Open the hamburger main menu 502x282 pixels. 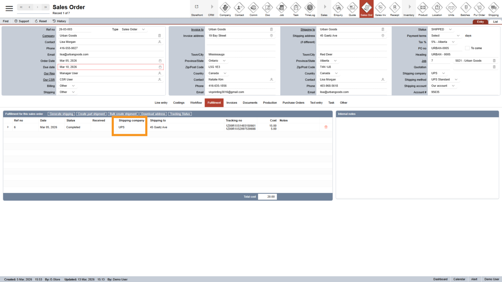pyautogui.click(x=9, y=8)
